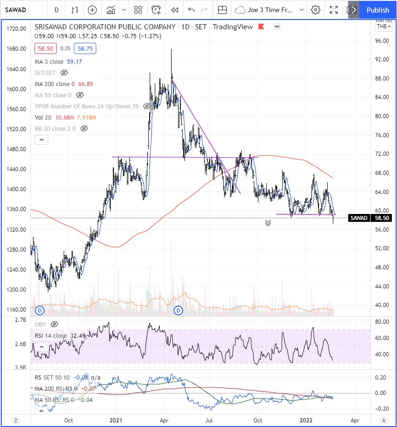Select the purple downtrend line drawing
Viewport: 397px width, 427px height.
(207, 138)
